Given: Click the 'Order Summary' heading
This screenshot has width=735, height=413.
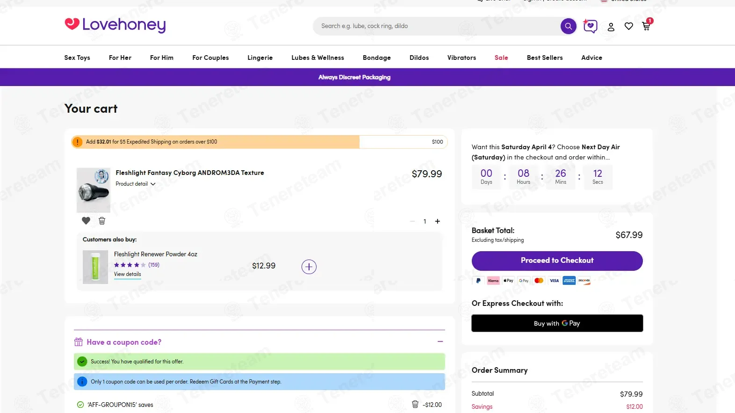Looking at the screenshot, I should click(499, 370).
